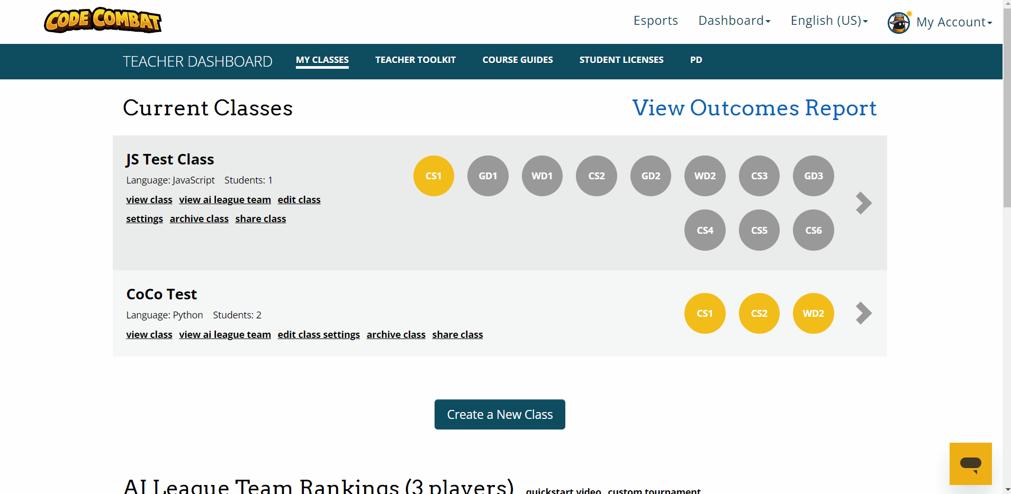Click 'Students: 2' text
The image size is (1011, 494).
pos(237,315)
